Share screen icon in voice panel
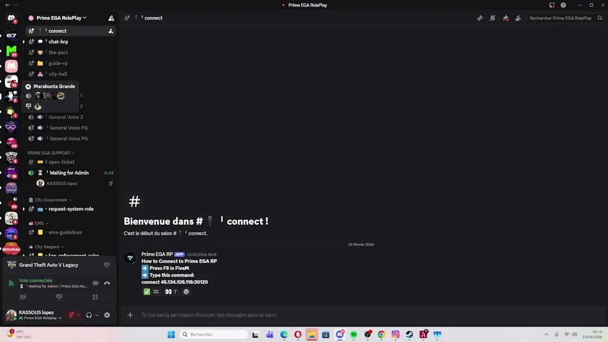Viewport: 608px width, 342px height. [x=59, y=297]
